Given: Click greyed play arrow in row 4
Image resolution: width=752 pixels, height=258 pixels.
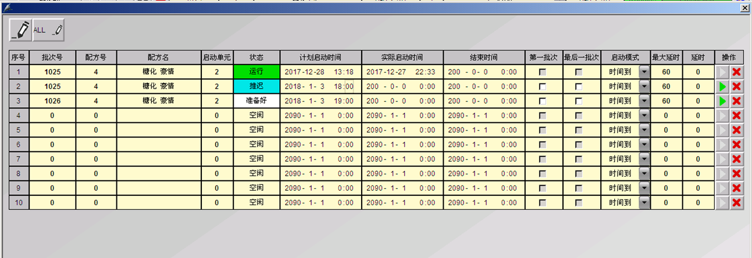Looking at the screenshot, I should 722,115.
